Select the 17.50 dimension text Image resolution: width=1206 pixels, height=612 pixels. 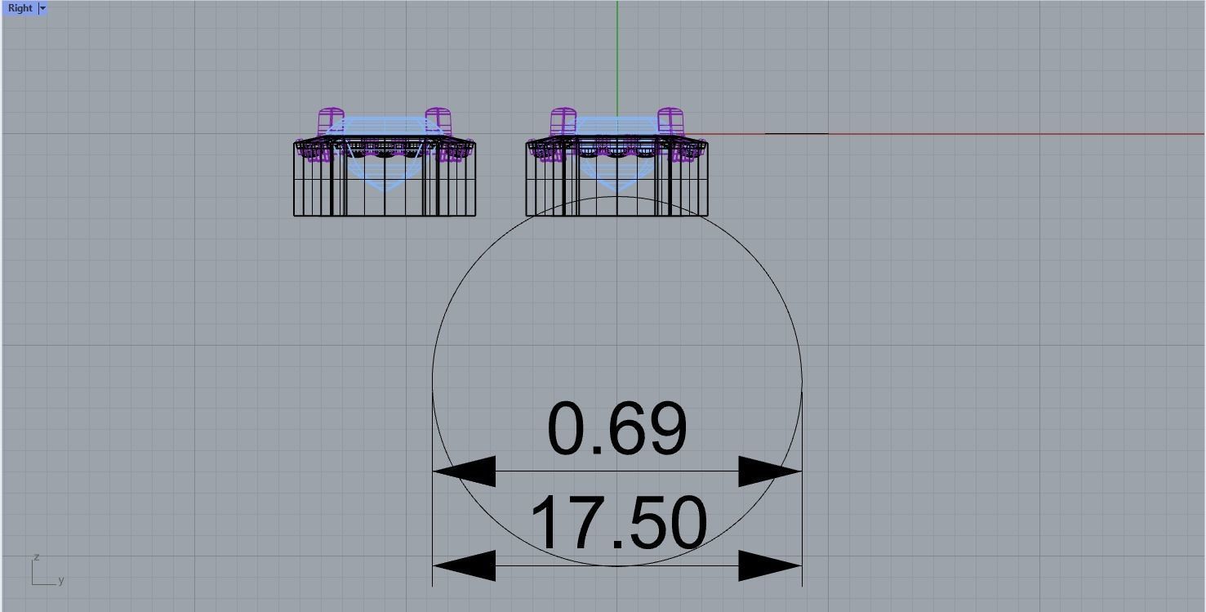[618, 523]
